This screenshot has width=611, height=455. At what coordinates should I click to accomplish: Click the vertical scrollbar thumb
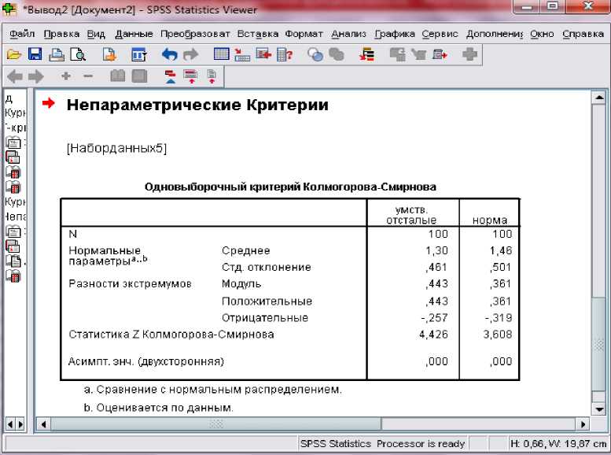click(x=598, y=344)
